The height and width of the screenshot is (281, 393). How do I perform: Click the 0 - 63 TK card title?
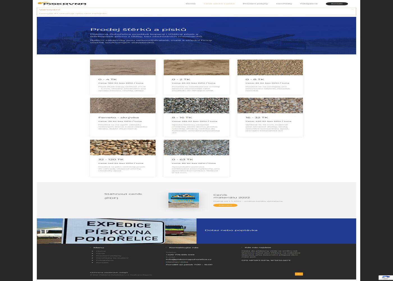pos(182,159)
